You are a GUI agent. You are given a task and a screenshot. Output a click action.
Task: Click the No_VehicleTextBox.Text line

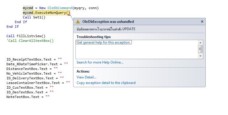34,73
